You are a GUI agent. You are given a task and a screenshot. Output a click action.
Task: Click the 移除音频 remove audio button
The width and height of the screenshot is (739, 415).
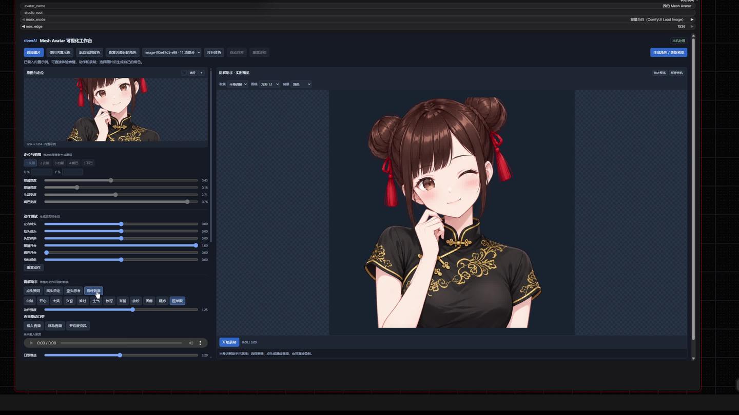click(x=55, y=326)
